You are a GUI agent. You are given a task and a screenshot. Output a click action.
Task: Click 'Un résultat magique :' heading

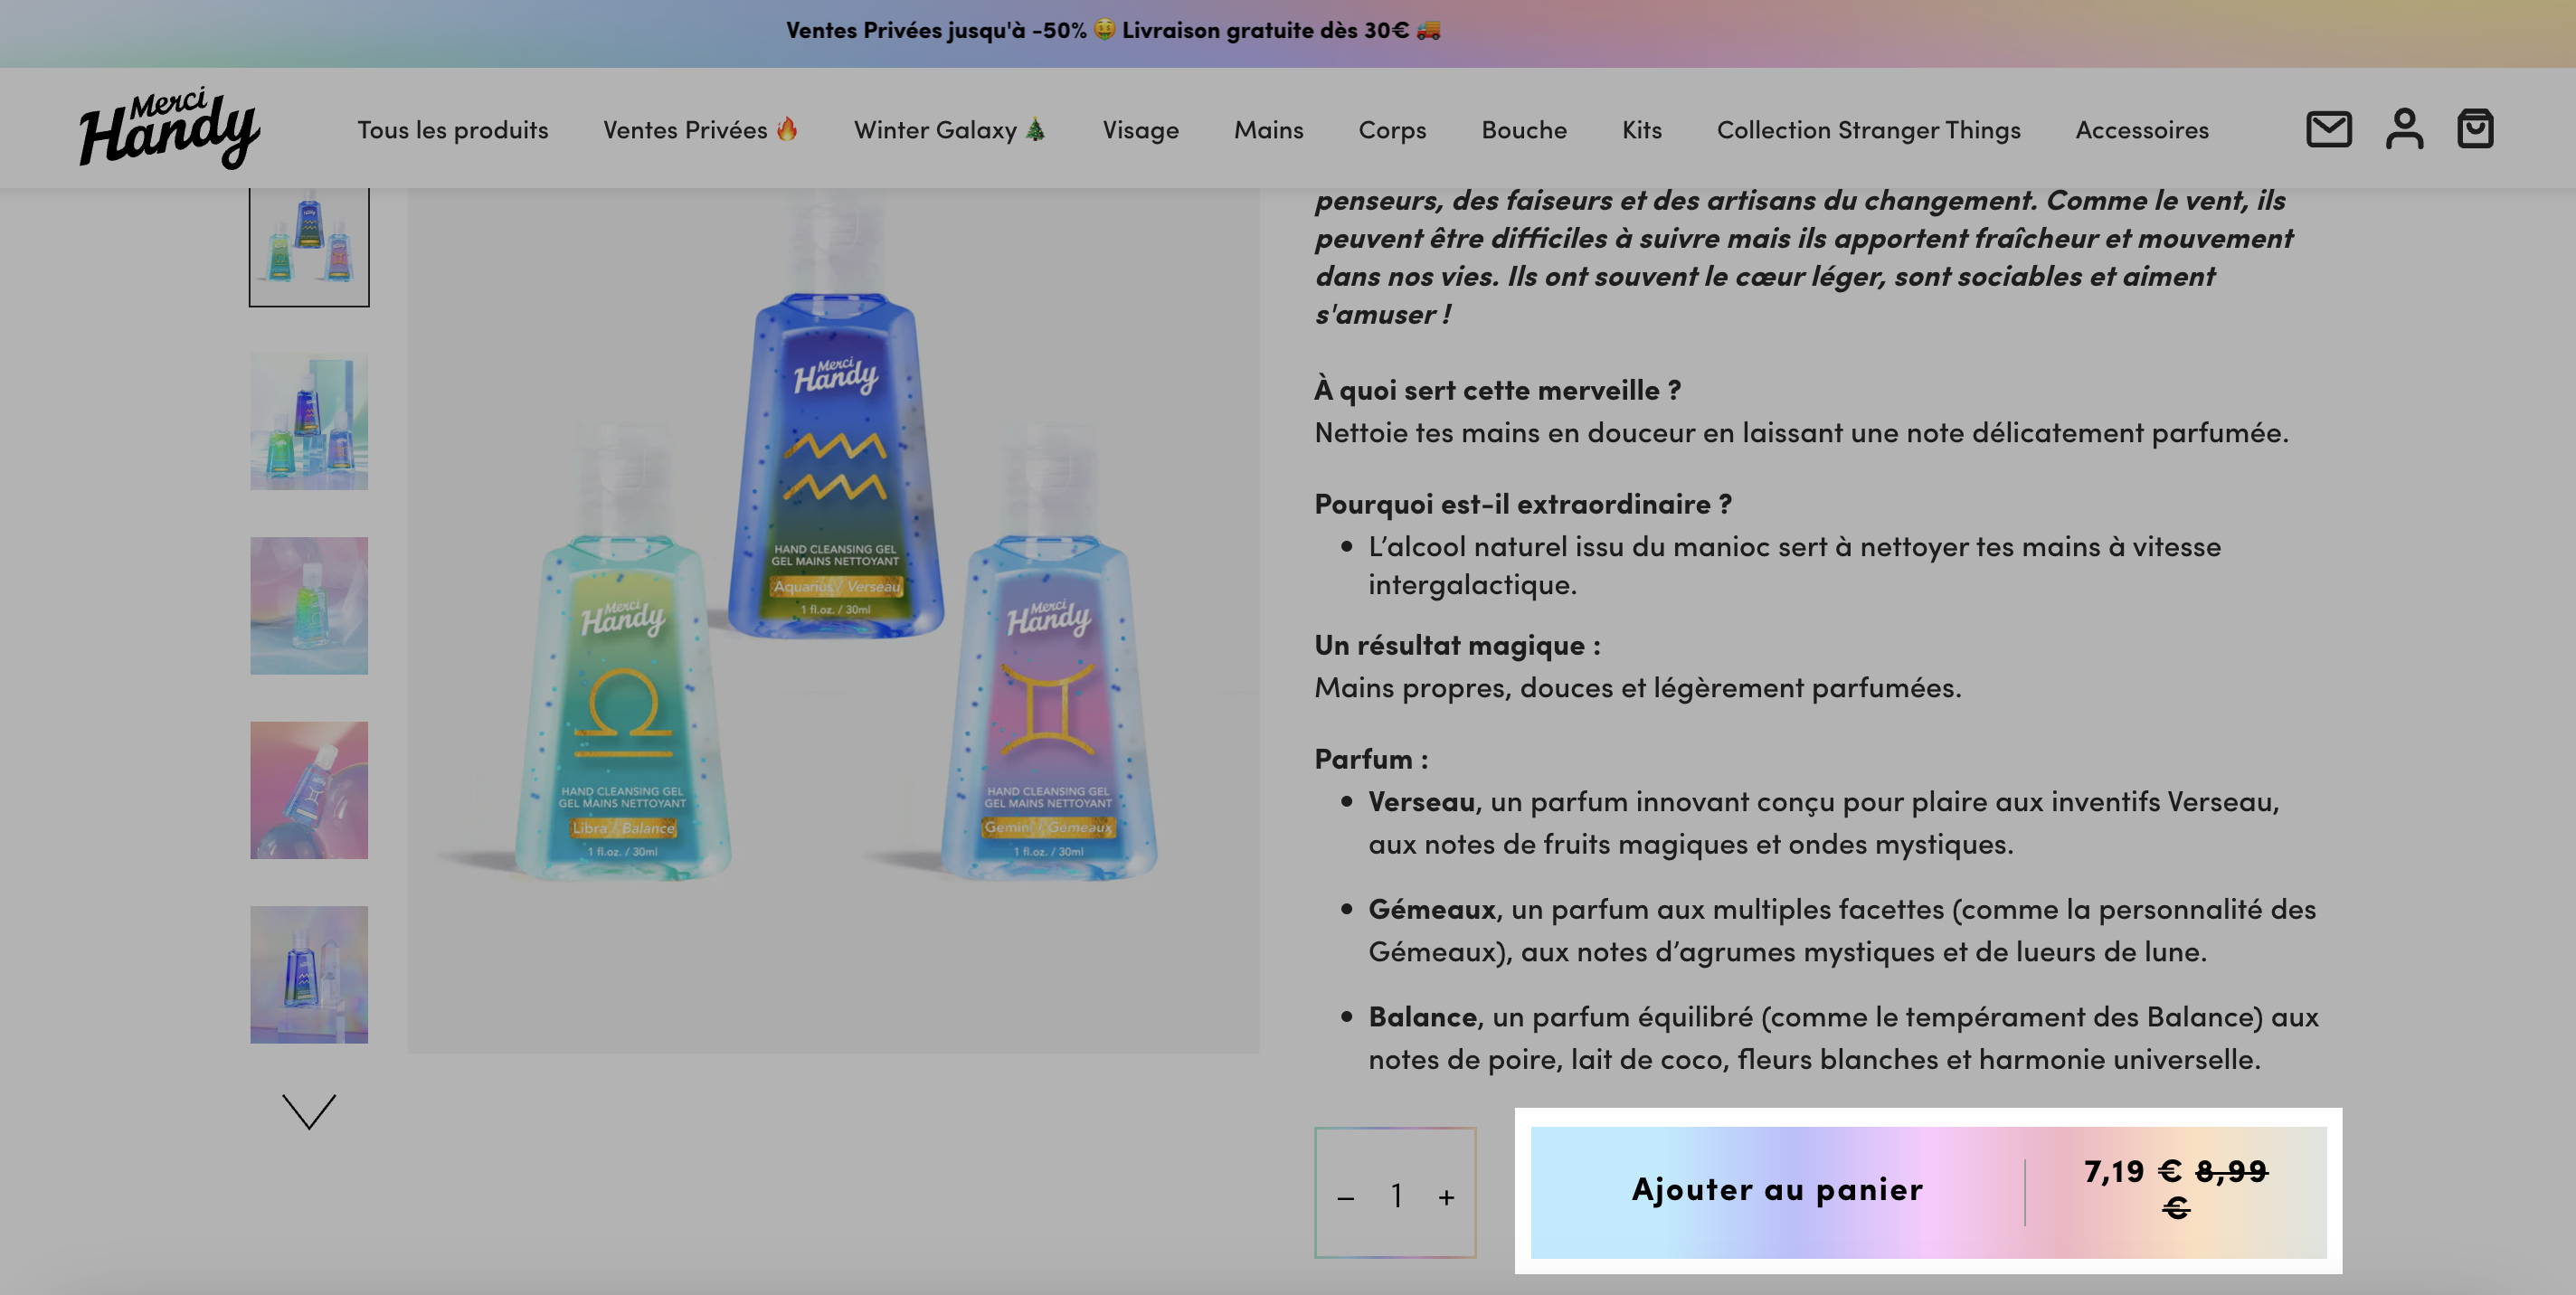click(x=1457, y=645)
